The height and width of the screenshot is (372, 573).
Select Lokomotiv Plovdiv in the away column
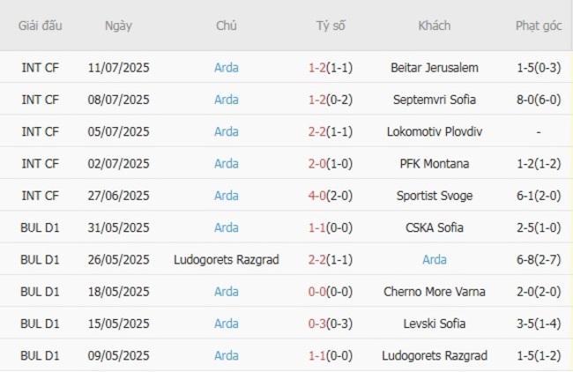point(434,131)
